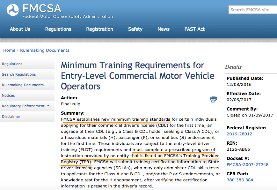277x190 pixels.
Task: Click the Docket #: label
Action: point(238,158)
